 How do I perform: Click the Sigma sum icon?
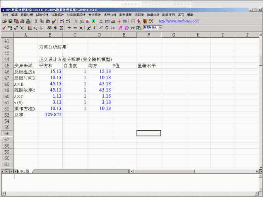tap(61, 28)
